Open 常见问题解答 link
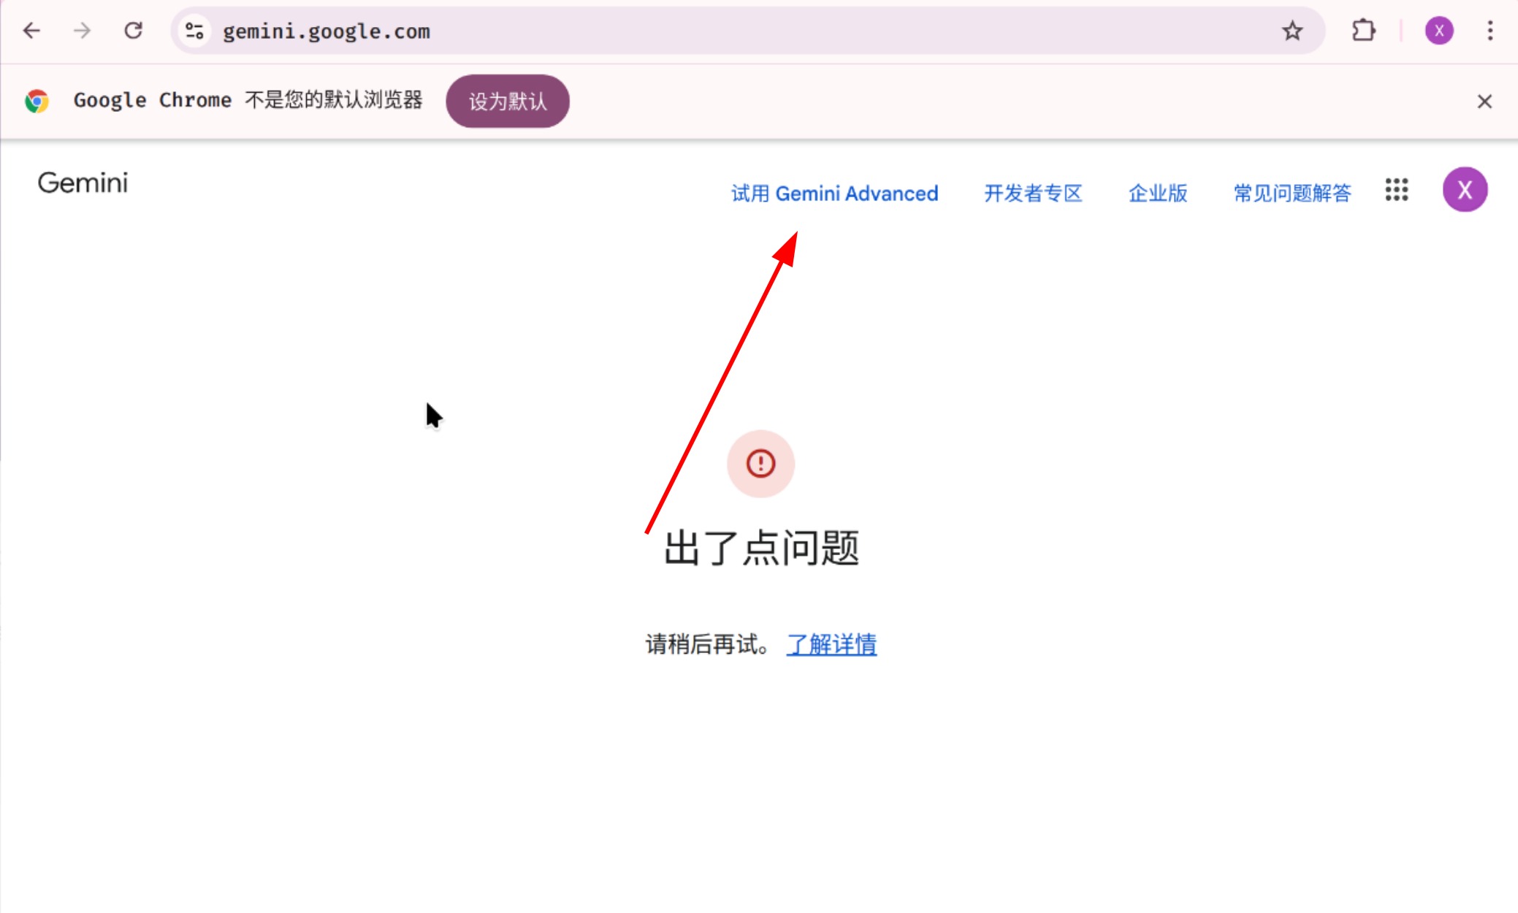1518x913 pixels. pos(1292,194)
